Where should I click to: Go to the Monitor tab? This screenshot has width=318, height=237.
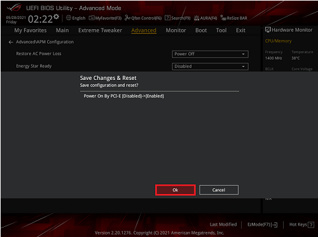click(x=176, y=30)
